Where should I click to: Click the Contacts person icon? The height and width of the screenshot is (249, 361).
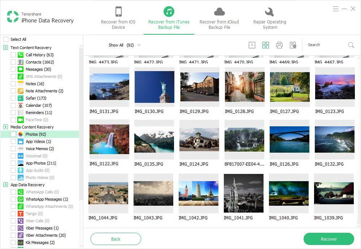coord(21,62)
